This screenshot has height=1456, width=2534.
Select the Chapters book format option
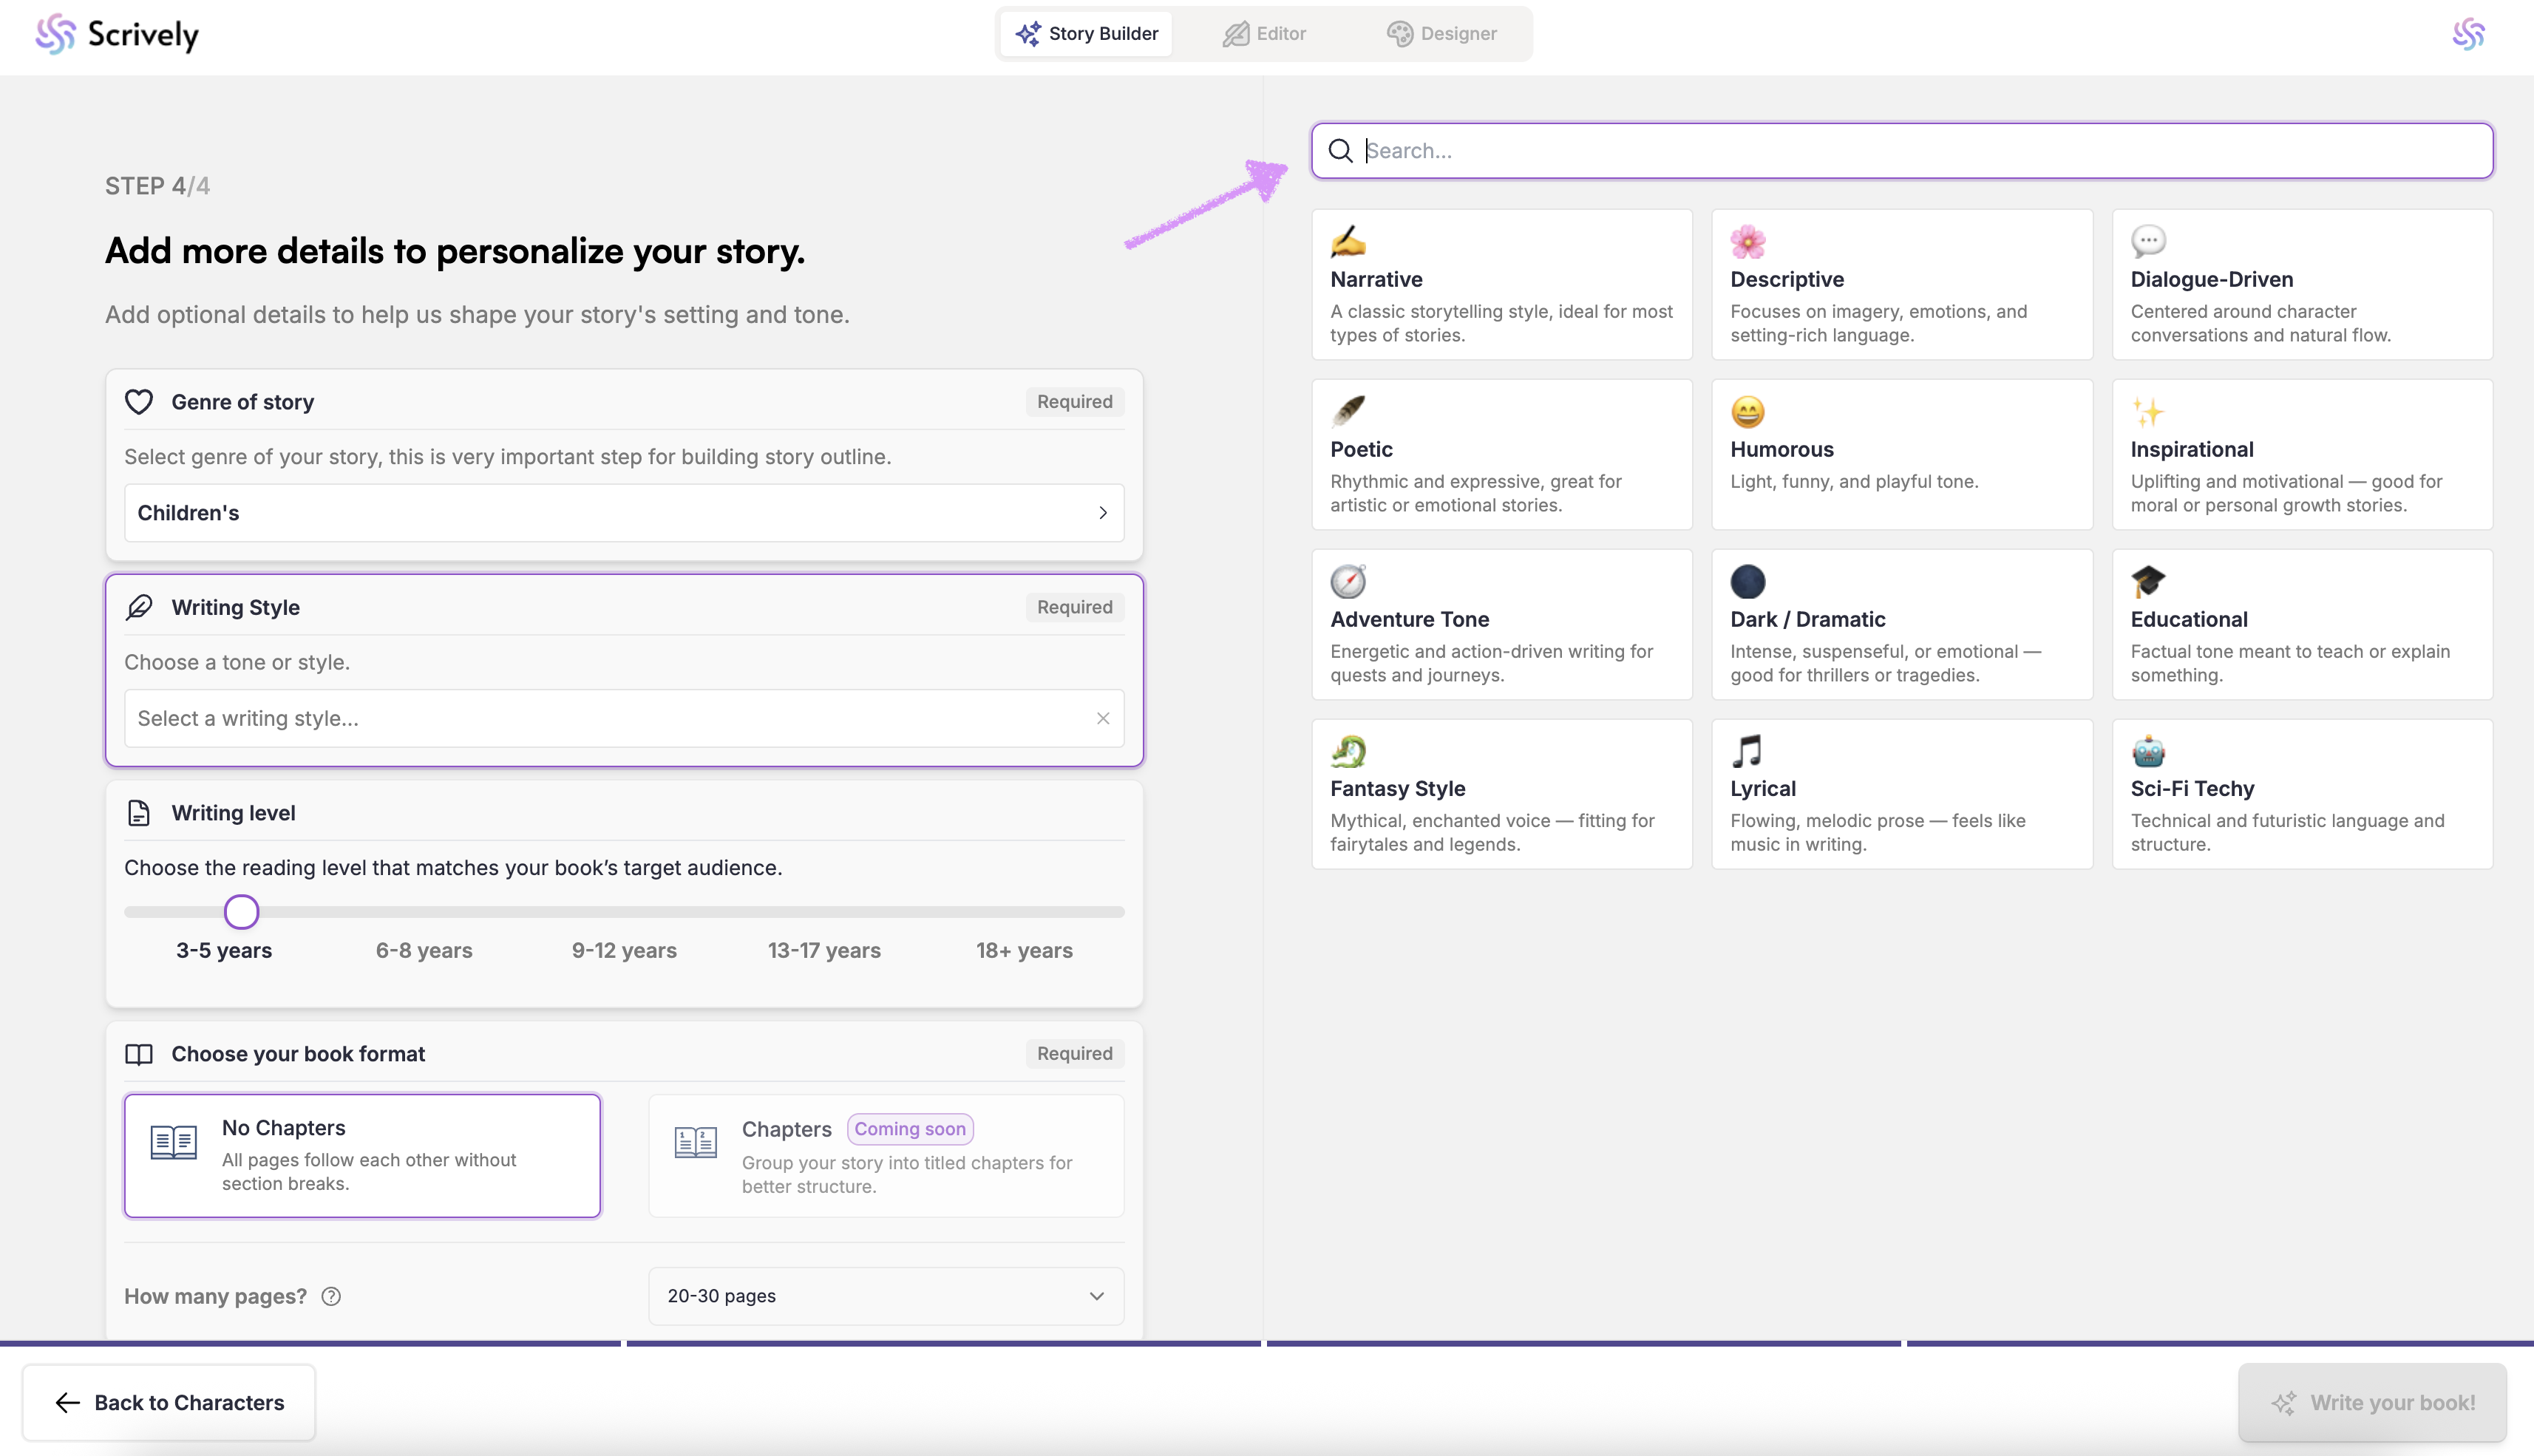point(886,1155)
